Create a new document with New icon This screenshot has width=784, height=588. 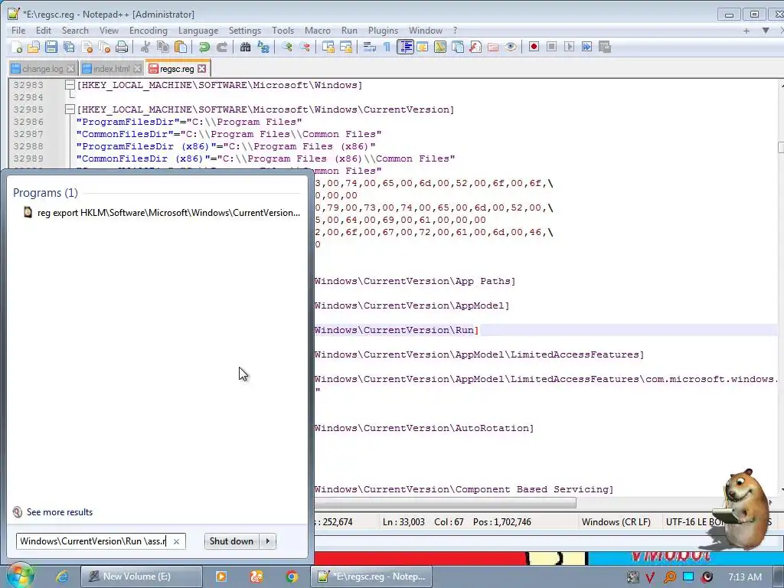(x=16, y=47)
